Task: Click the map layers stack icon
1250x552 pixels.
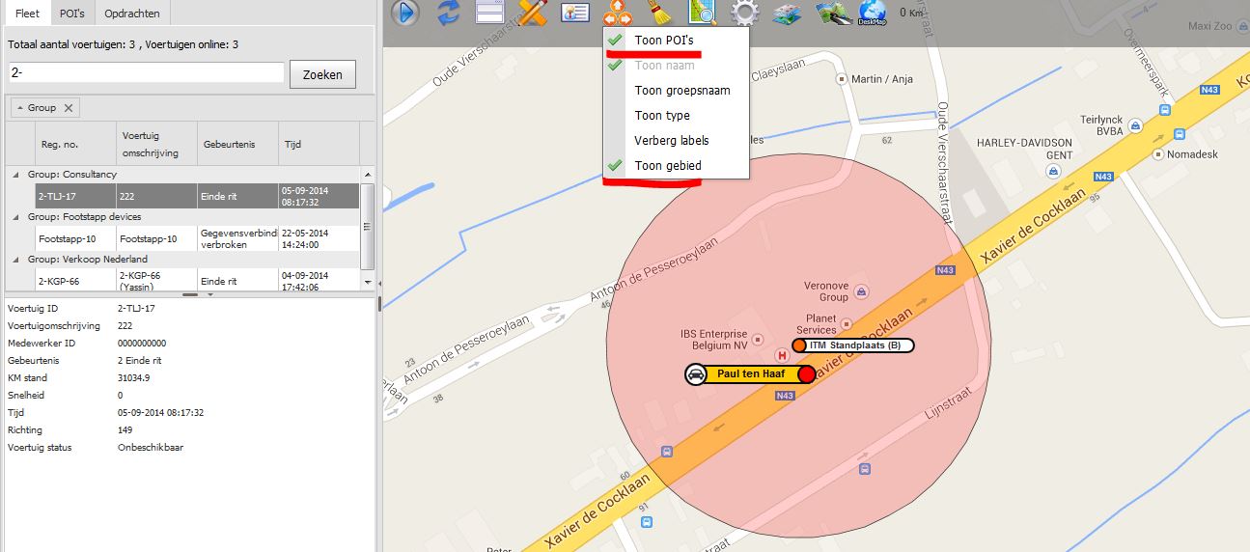Action: pos(788,13)
